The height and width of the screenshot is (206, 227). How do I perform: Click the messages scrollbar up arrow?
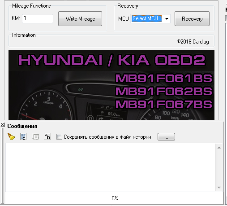point(219,148)
